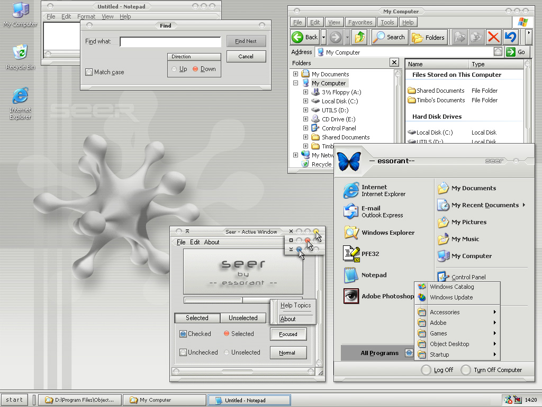The image size is (542, 407).
Task: Expand the 3½ Floppy (A:) tree node
Action: 305,92
